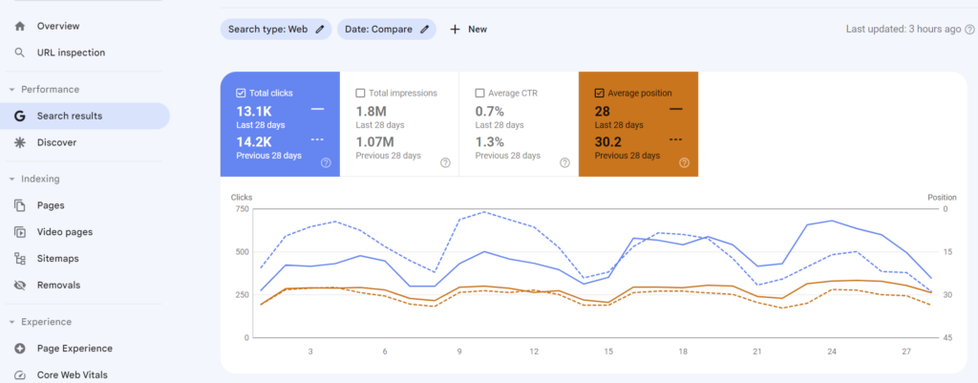Click the Sitemaps icon
Viewport: 978px width, 383px height.
point(20,258)
